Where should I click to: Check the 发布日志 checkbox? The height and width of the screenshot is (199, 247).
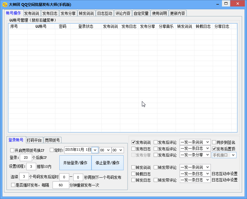click(x=133, y=149)
